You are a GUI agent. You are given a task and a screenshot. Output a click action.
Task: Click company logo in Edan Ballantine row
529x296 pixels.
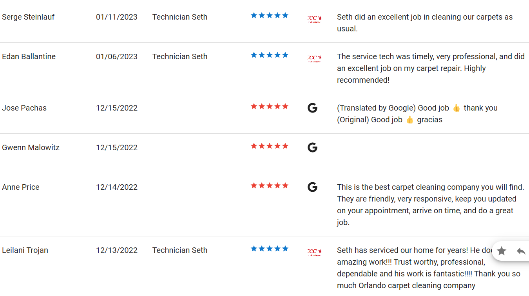tap(314, 59)
